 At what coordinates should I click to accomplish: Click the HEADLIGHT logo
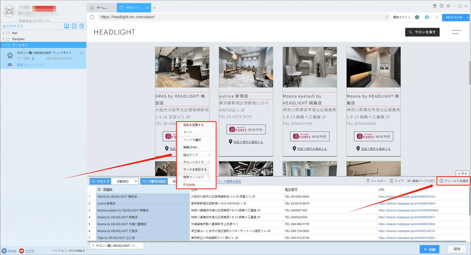click(x=114, y=32)
